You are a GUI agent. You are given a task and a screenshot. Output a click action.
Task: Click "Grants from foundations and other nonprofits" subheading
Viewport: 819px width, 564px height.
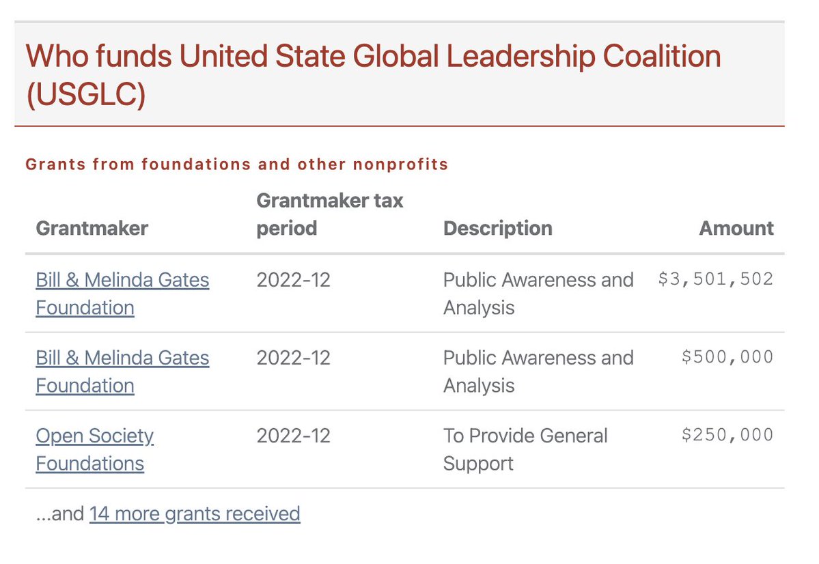pyautogui.click(x=236, y=165)
